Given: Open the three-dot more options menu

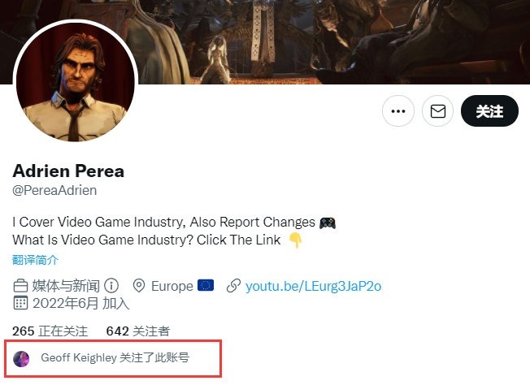Looking at the screenshot, I should point(397,111).
